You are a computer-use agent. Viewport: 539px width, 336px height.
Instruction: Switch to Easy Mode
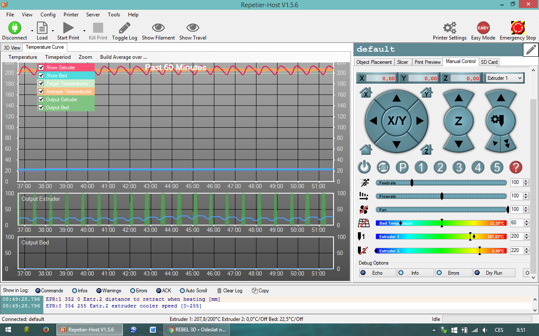point(483,28)
